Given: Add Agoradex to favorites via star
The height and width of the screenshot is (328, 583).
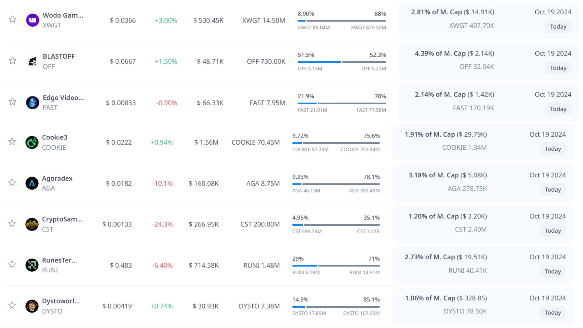Looking at the screenshot, I should [x=12, y=182].
